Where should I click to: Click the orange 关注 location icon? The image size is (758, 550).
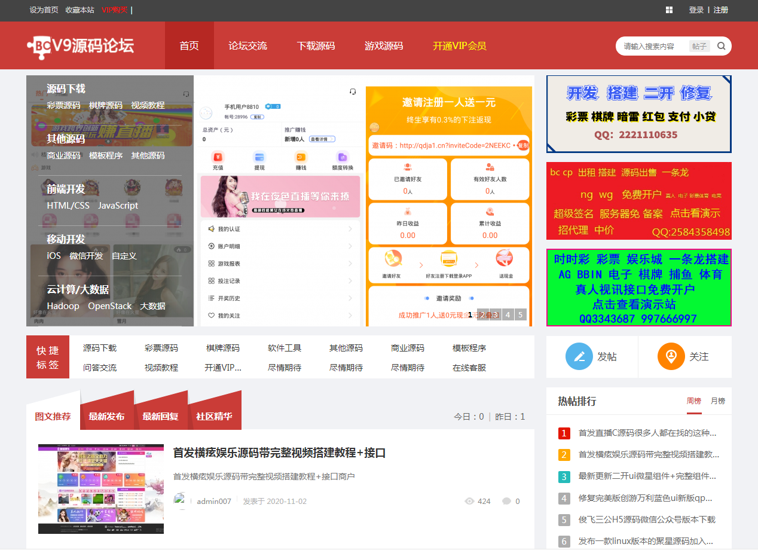pyautogui.click(x=671, y=356)
